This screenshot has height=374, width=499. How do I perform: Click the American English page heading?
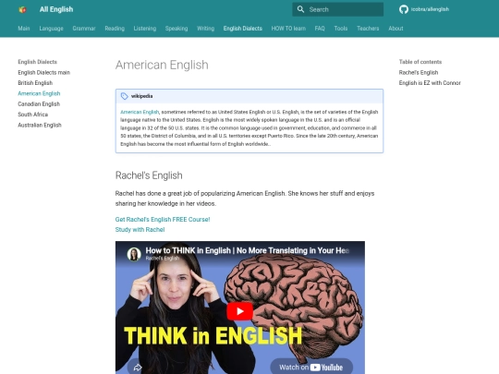tap(162, 65)
